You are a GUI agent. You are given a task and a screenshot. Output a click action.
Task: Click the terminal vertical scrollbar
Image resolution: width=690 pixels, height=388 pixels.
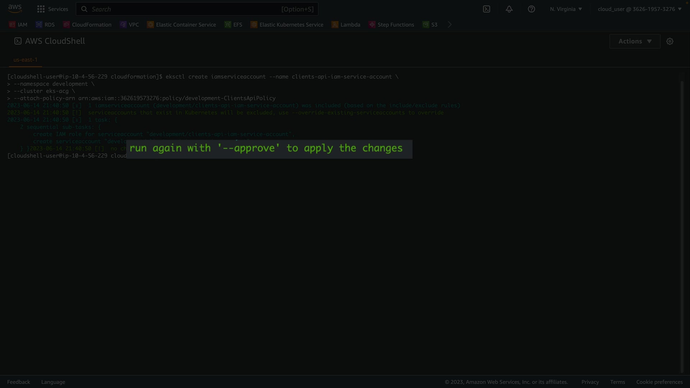(682, 226)
